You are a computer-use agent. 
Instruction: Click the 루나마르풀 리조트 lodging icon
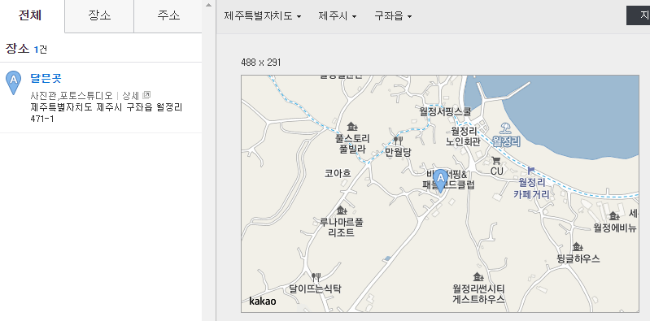click(341, 210)
